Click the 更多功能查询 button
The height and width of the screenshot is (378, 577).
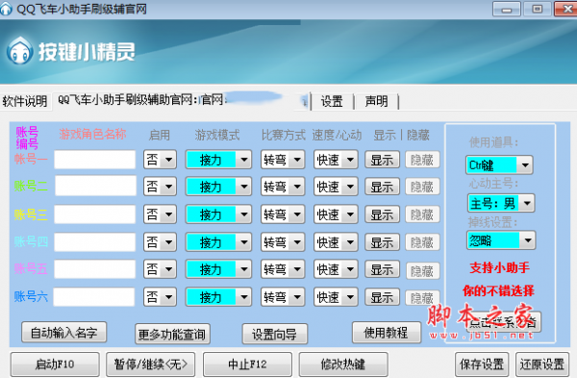tap(172, 334)
